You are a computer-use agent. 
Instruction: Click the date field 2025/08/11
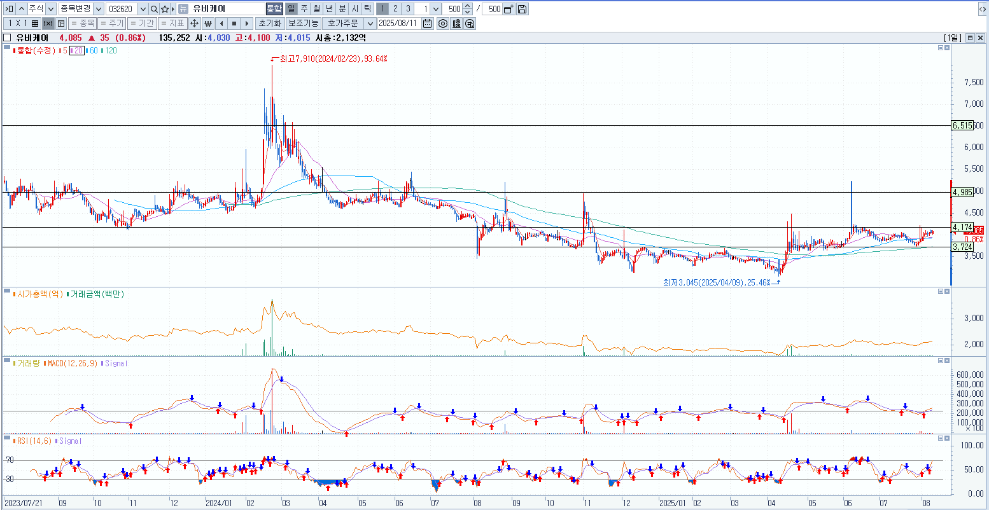[398, 24]
